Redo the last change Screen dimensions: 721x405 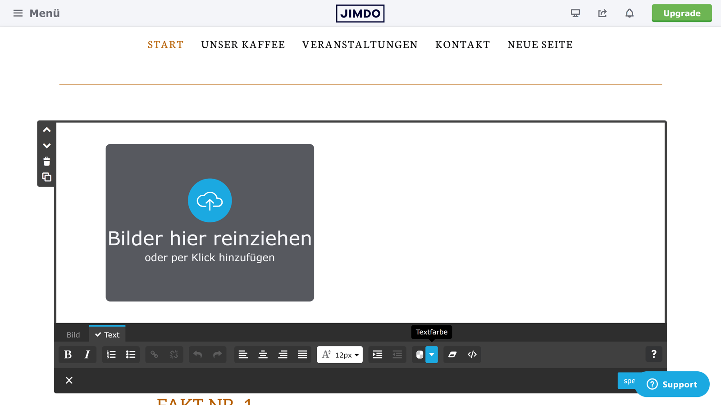click(218, 355)
